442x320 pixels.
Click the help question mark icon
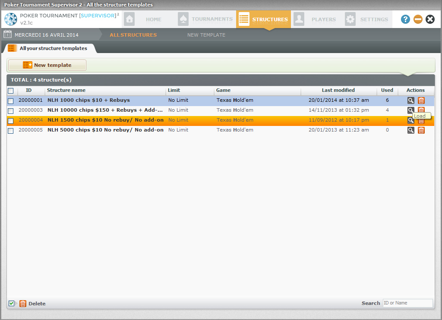tap(405, 19)
